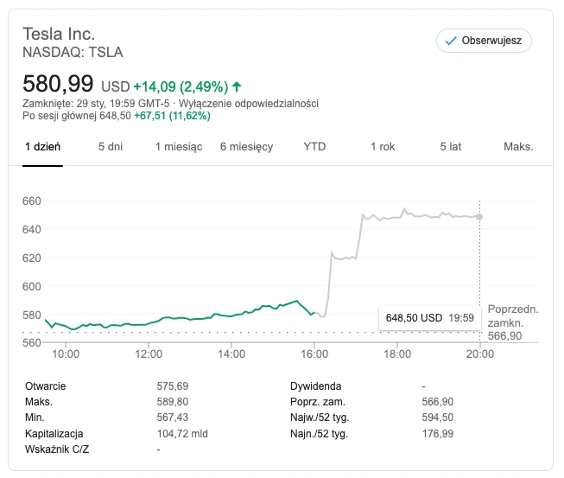
Task: Select the 1 dzień tab
Action: tap(42, 147)
